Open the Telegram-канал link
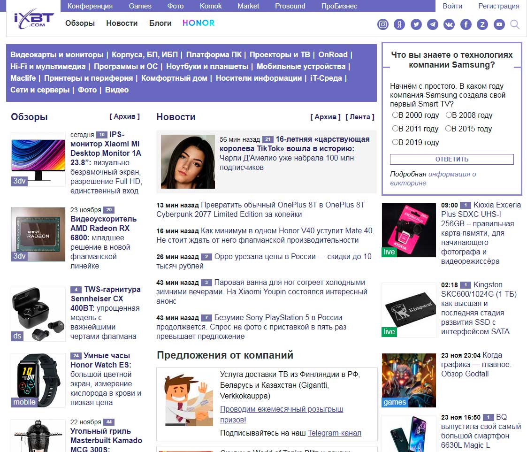Image resolution: width=527 pixels, height=452 pixels. pyautogui.click(x=335, y=433)
